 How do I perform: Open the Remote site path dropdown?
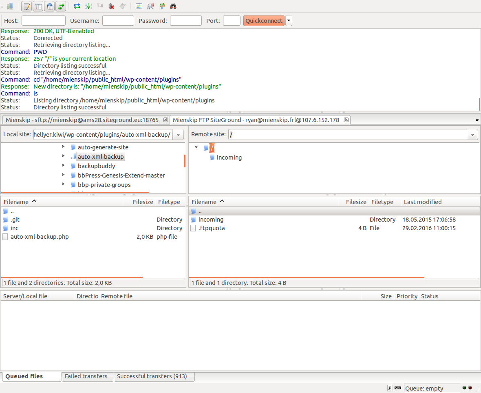[472, 135]
